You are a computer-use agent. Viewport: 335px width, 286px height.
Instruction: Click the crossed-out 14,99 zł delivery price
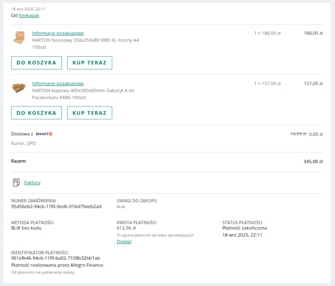(x=298, y=134)
